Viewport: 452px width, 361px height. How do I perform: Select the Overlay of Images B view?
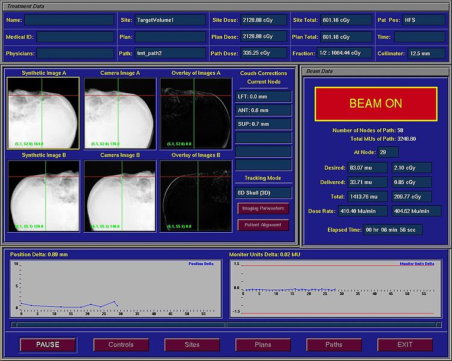[196, 196]
